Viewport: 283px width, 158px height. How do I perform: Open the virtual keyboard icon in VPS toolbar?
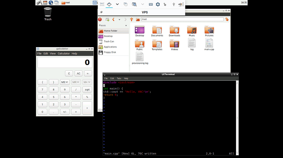pos(151,4)
